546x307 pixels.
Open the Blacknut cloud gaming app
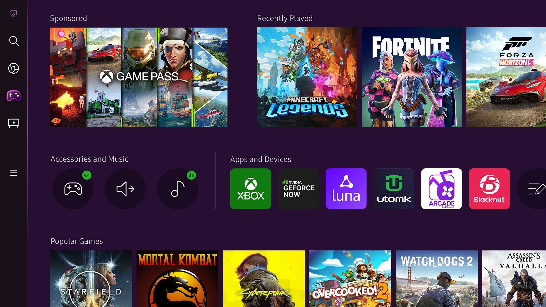pyautogui.click(x=489, y=188)
